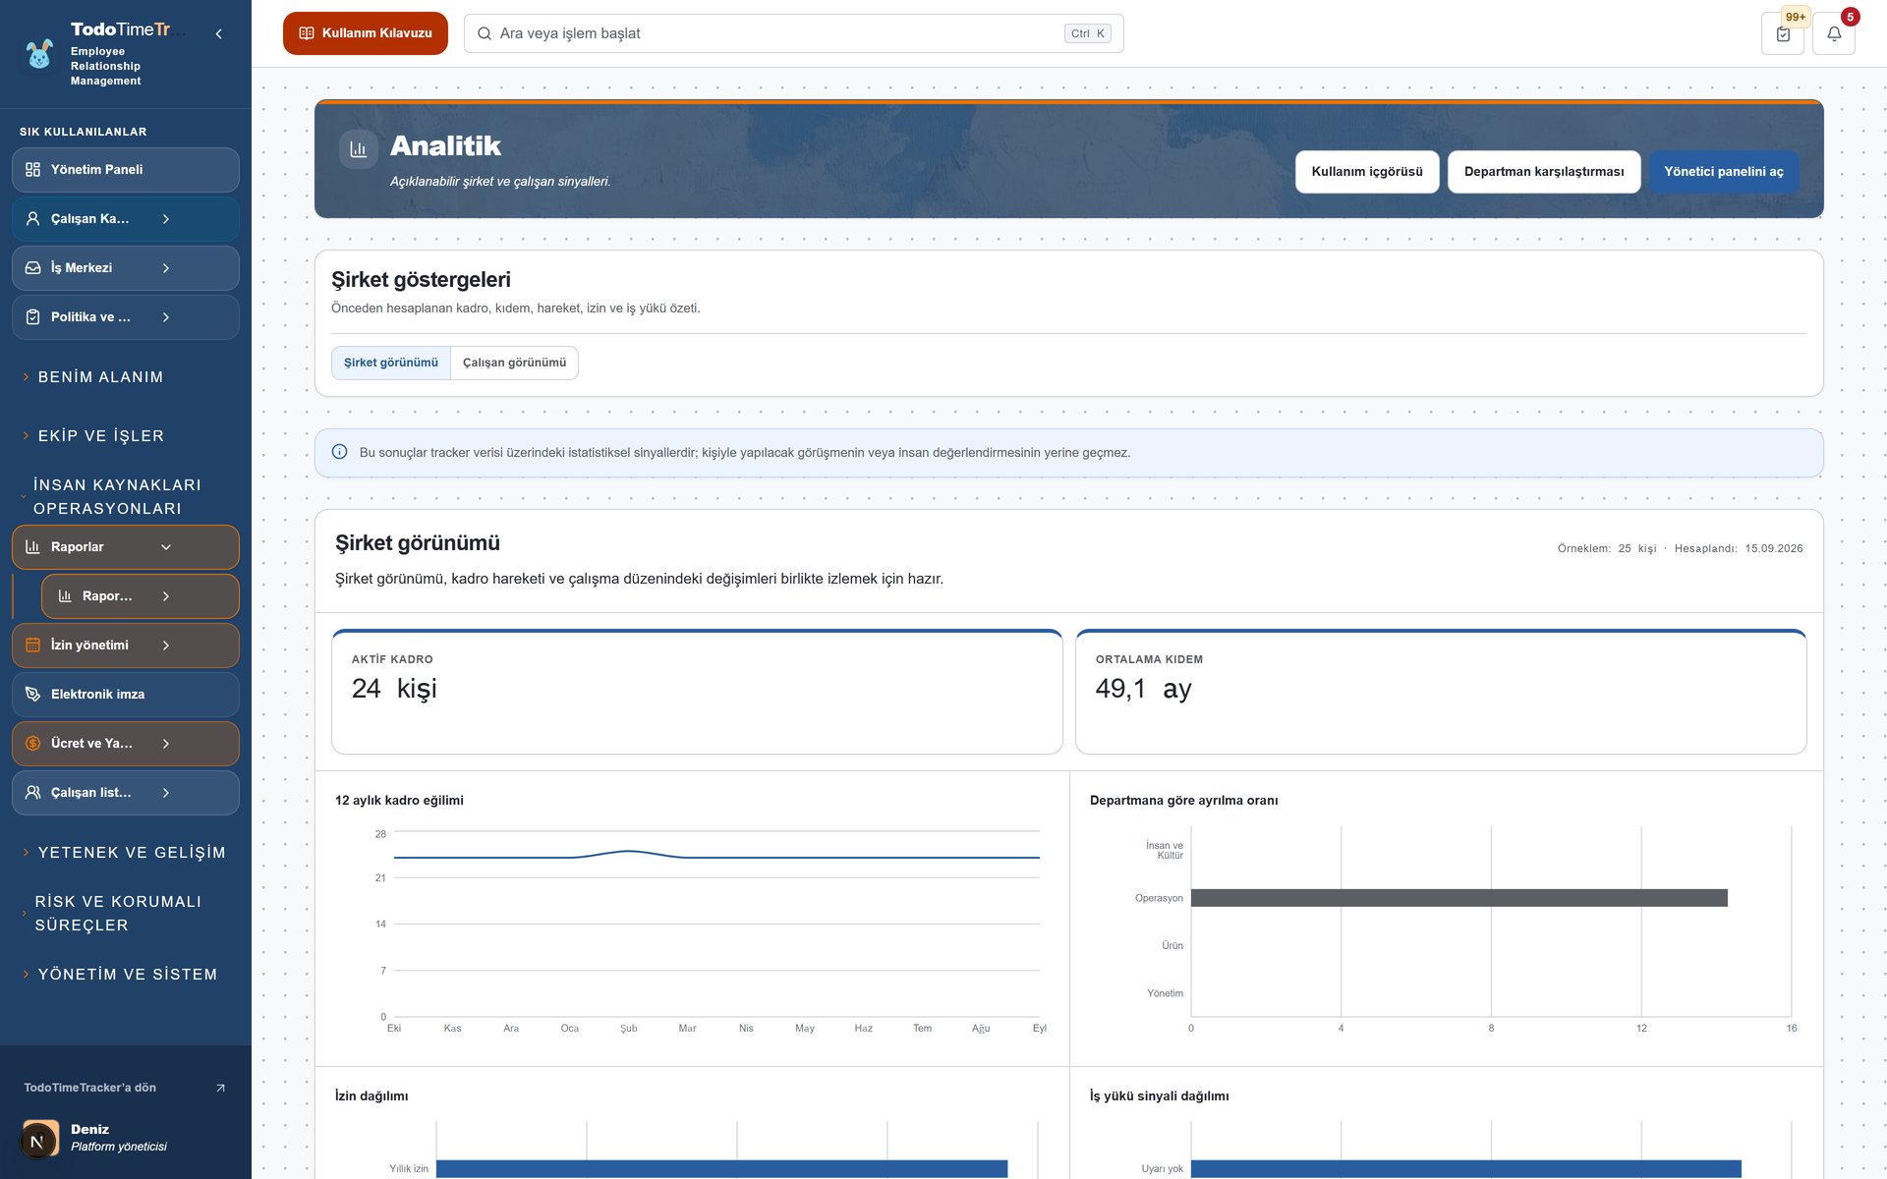Click the Operasyon bar in department chart

[x=1459, y=898]
